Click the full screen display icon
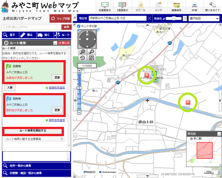The image size is (222, 178). [105, 5]
